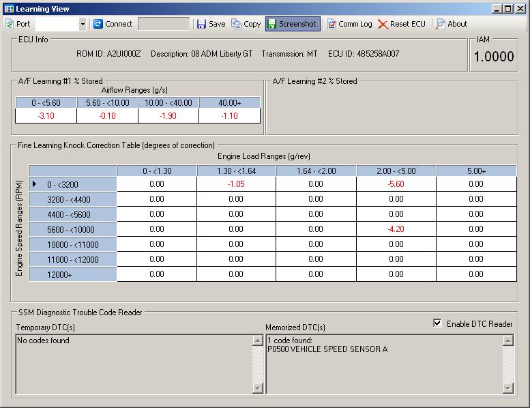Click the Port refresh icon
The image size is (530, 408).
[10, 24]
